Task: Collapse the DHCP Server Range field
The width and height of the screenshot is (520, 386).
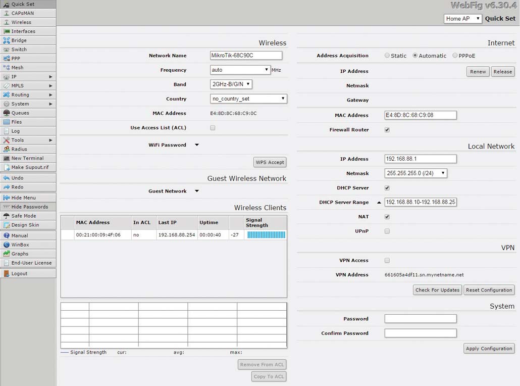Action: click(379, 203)
